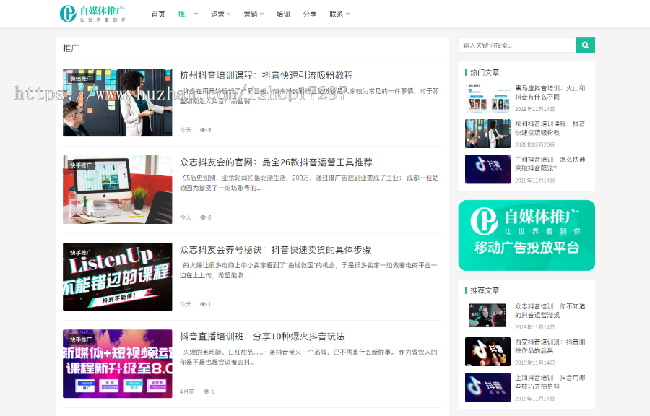This screenshot has width=650, height=416.
Task: Select 培训 in the top navigation
Action: (282, 13)
